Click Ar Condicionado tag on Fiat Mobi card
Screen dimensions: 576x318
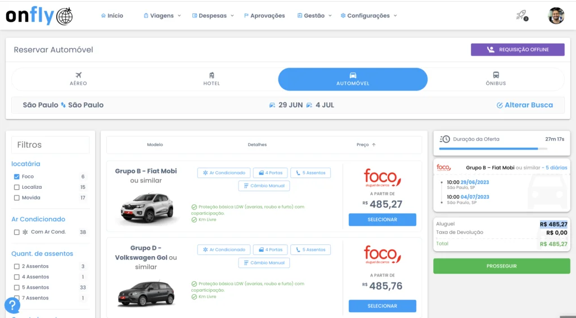(224, 172)
